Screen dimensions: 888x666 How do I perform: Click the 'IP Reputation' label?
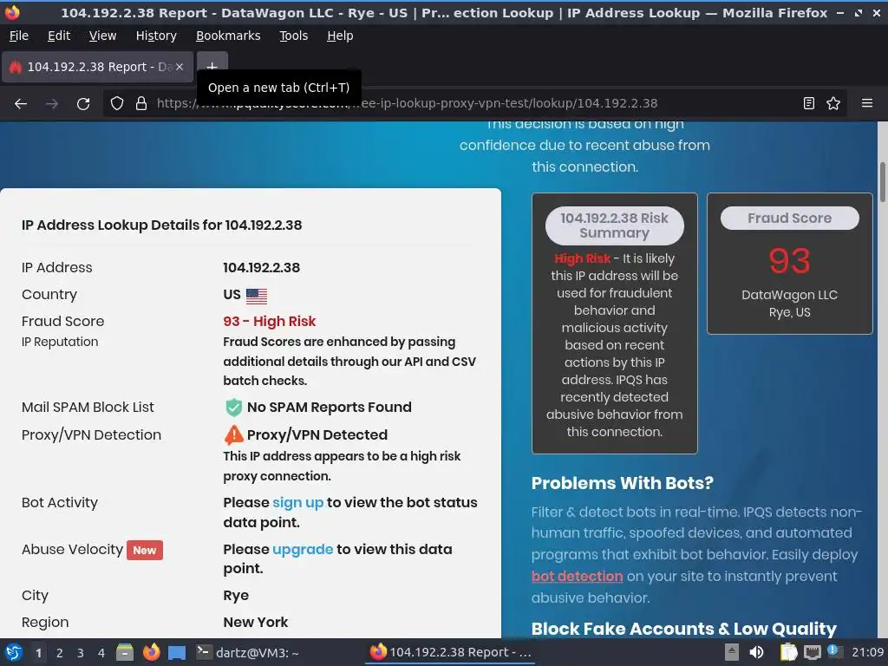click(x=60, y=342)
